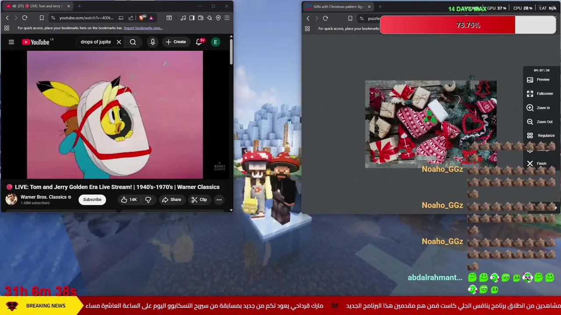Bookmark the puzzle page
This screenshot has width=561, height=315.
(x=350, y=18)
